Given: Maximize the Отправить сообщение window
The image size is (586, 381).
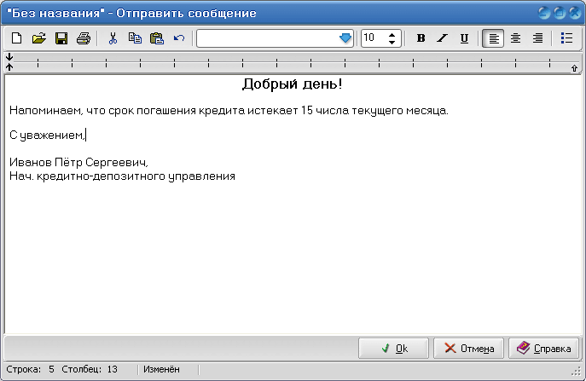Looking at the screenshot, I should click(560, 13).
